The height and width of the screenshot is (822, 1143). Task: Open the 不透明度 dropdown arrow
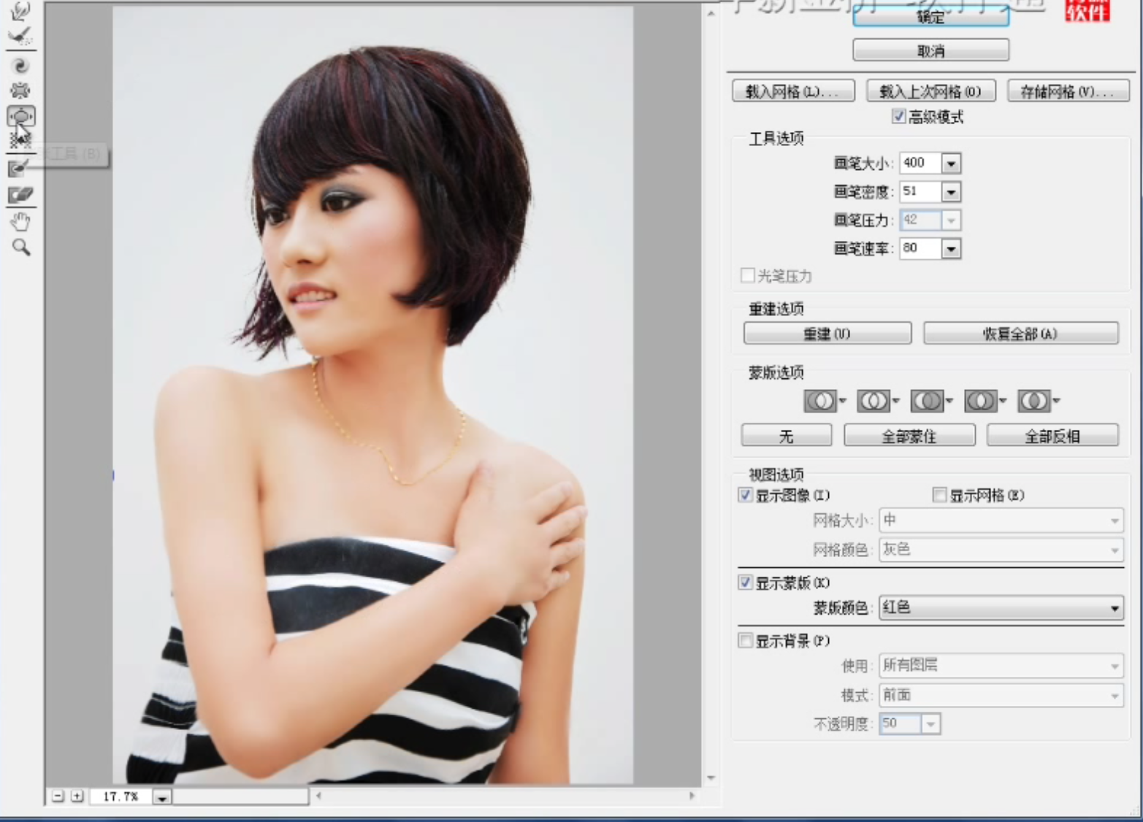[x=930, y=723]
